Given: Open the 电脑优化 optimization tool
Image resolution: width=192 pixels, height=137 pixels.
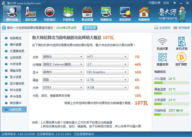Looking at the screenshot, I should pos(106,14).
